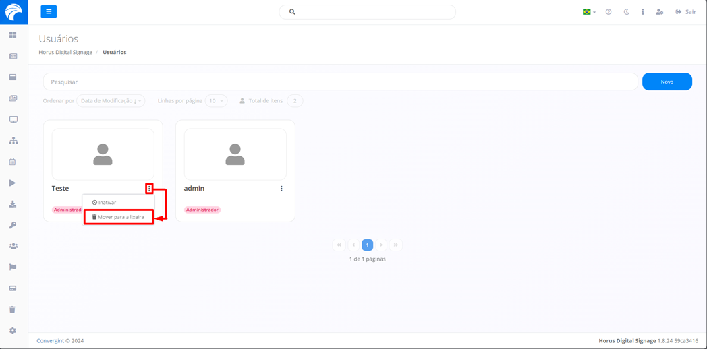
Task: Click the admin user name
Action: 194,188
